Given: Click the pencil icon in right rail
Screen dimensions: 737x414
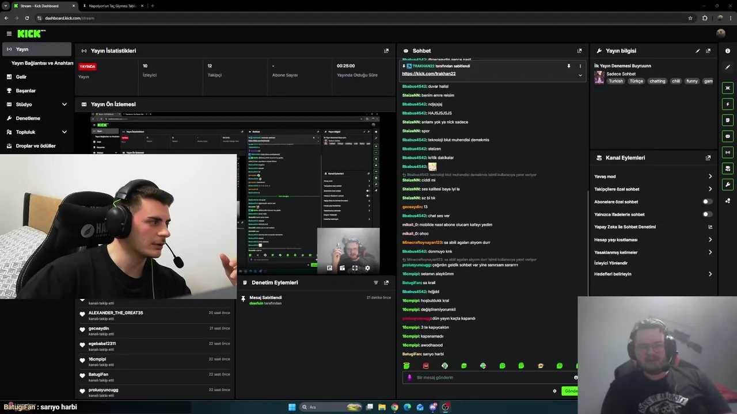Looking at the screenshot, I should (728, 67).
